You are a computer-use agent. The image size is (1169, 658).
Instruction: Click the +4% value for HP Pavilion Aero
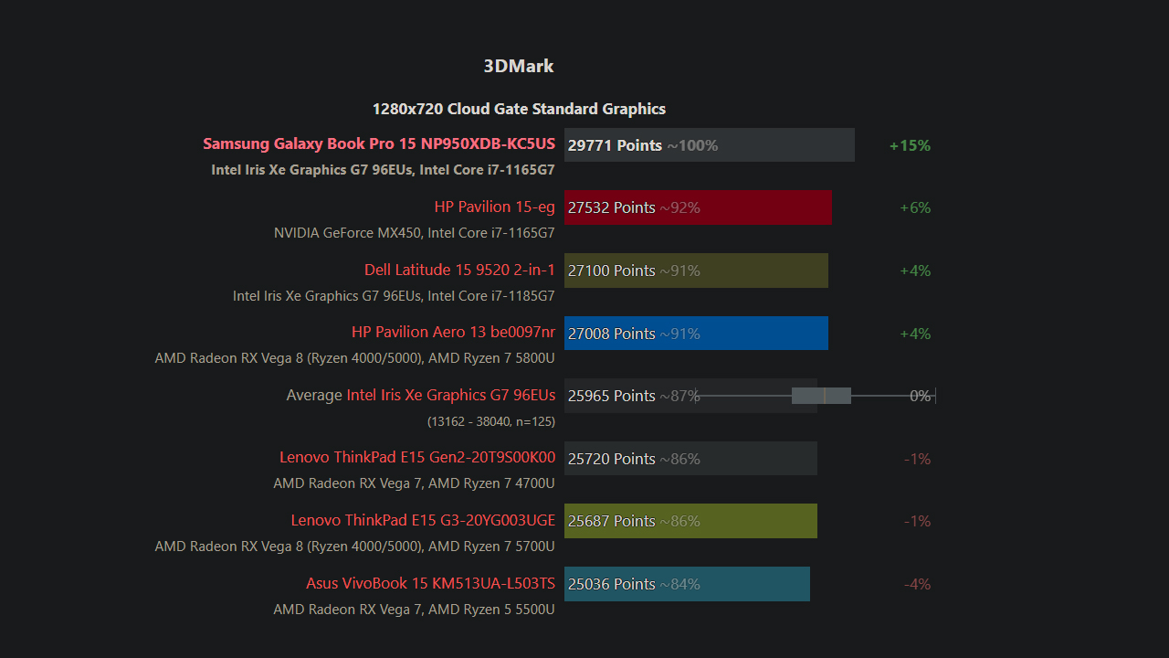coord(915,334)
